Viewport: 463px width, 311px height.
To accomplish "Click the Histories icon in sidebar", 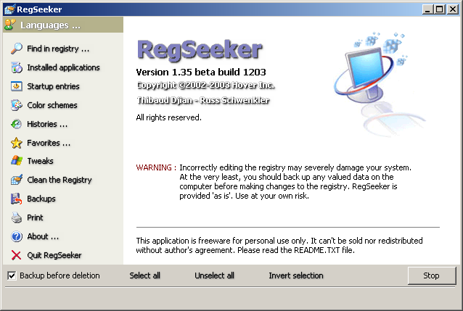I will 16,124.
